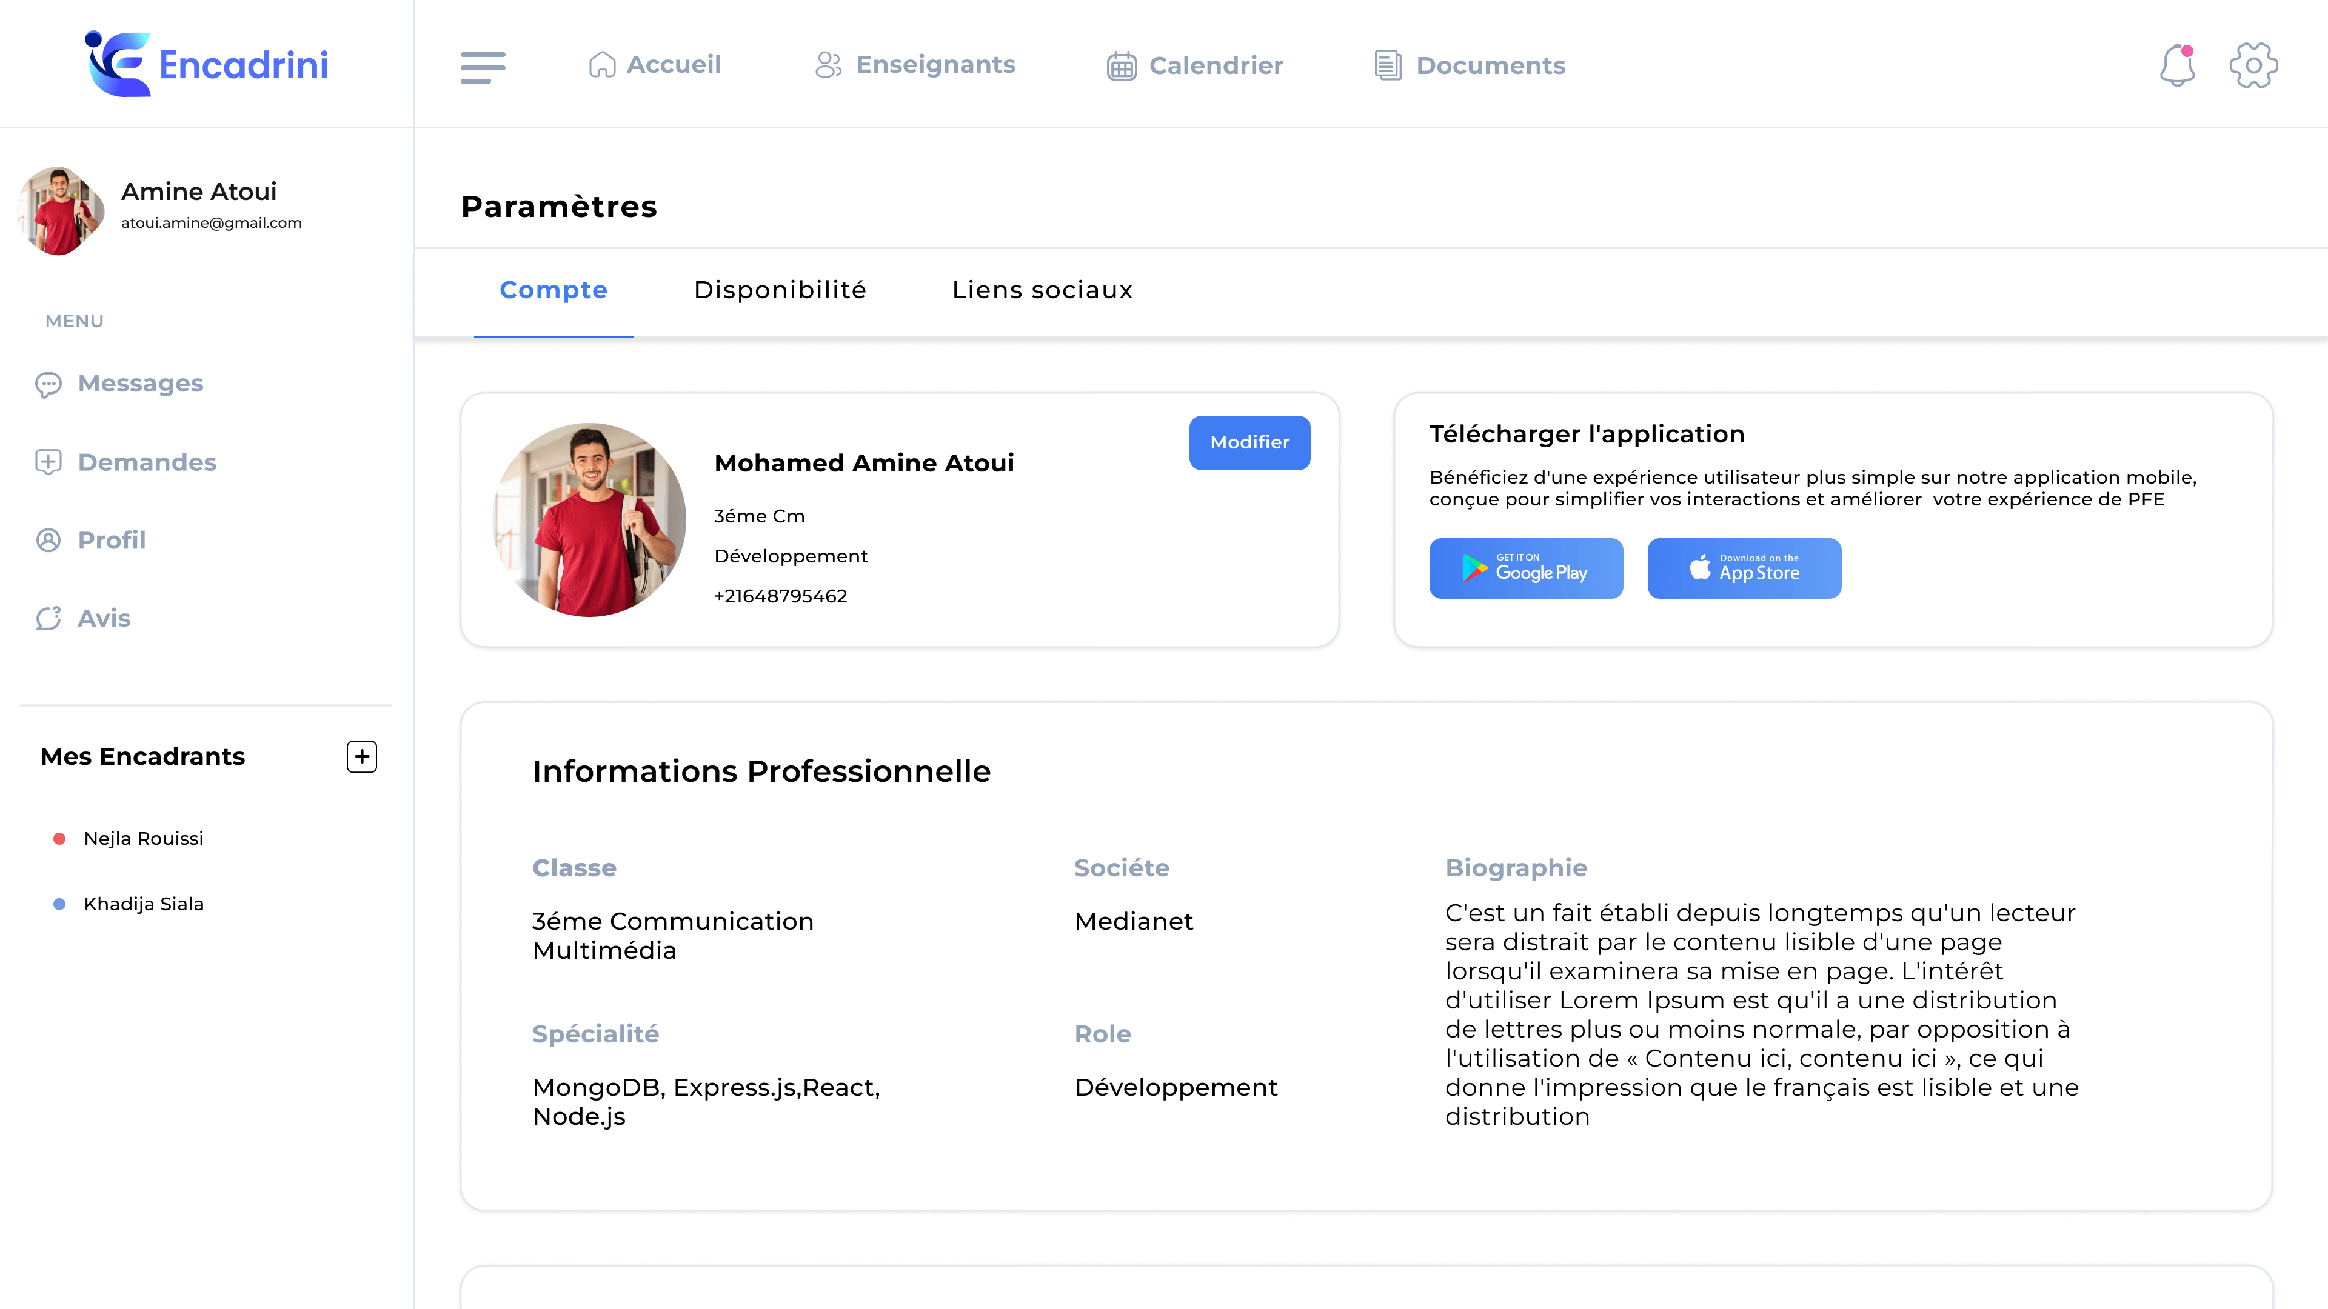The height and width of the screenshot is (1309, 2328).
Task: Click the Documents page icon
Action: click(1388, 65)
